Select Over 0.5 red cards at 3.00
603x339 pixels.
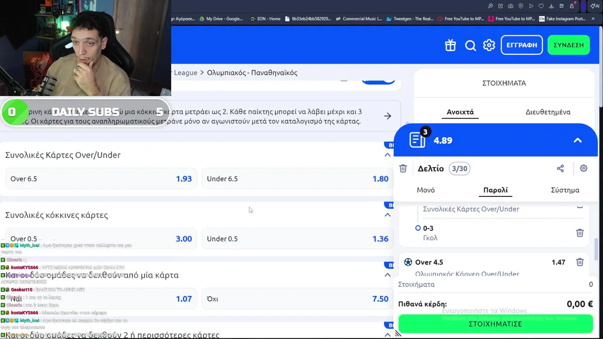101,239
